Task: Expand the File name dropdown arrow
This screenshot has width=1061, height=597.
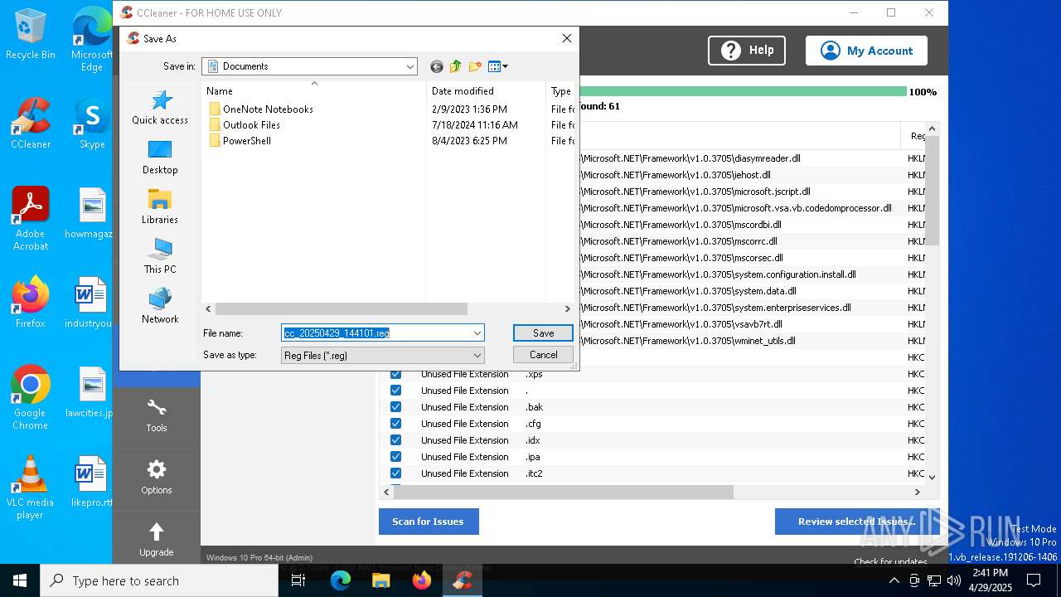Action: 477,332
